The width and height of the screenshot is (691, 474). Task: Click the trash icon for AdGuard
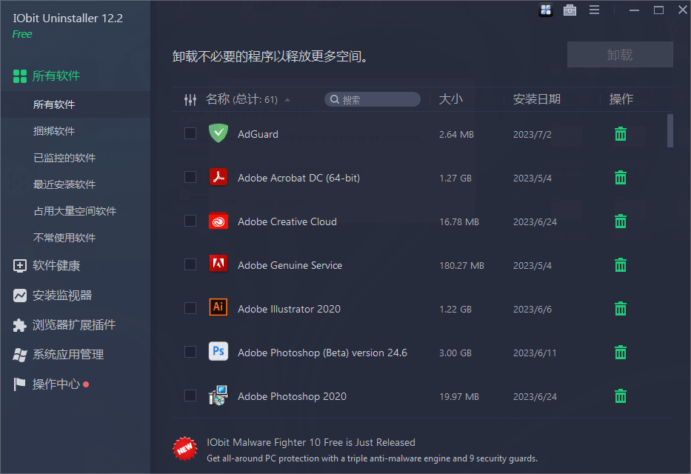point(621,134)
